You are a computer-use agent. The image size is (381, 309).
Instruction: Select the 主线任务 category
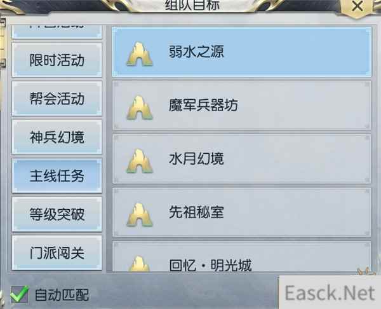pos(57,175)
